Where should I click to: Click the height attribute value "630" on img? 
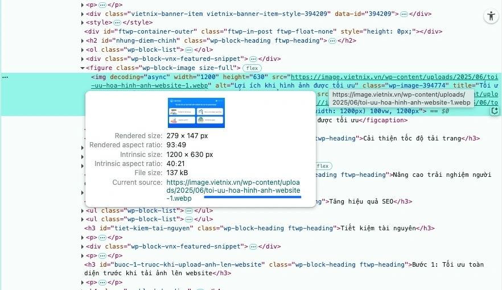click(258, 77)
